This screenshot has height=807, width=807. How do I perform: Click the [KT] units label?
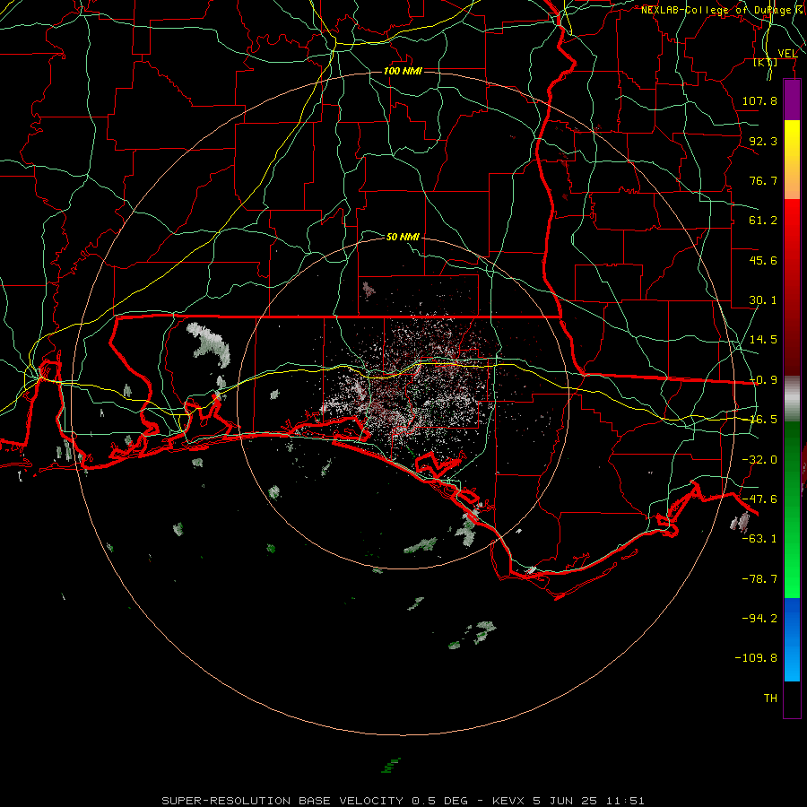(766, 62)
